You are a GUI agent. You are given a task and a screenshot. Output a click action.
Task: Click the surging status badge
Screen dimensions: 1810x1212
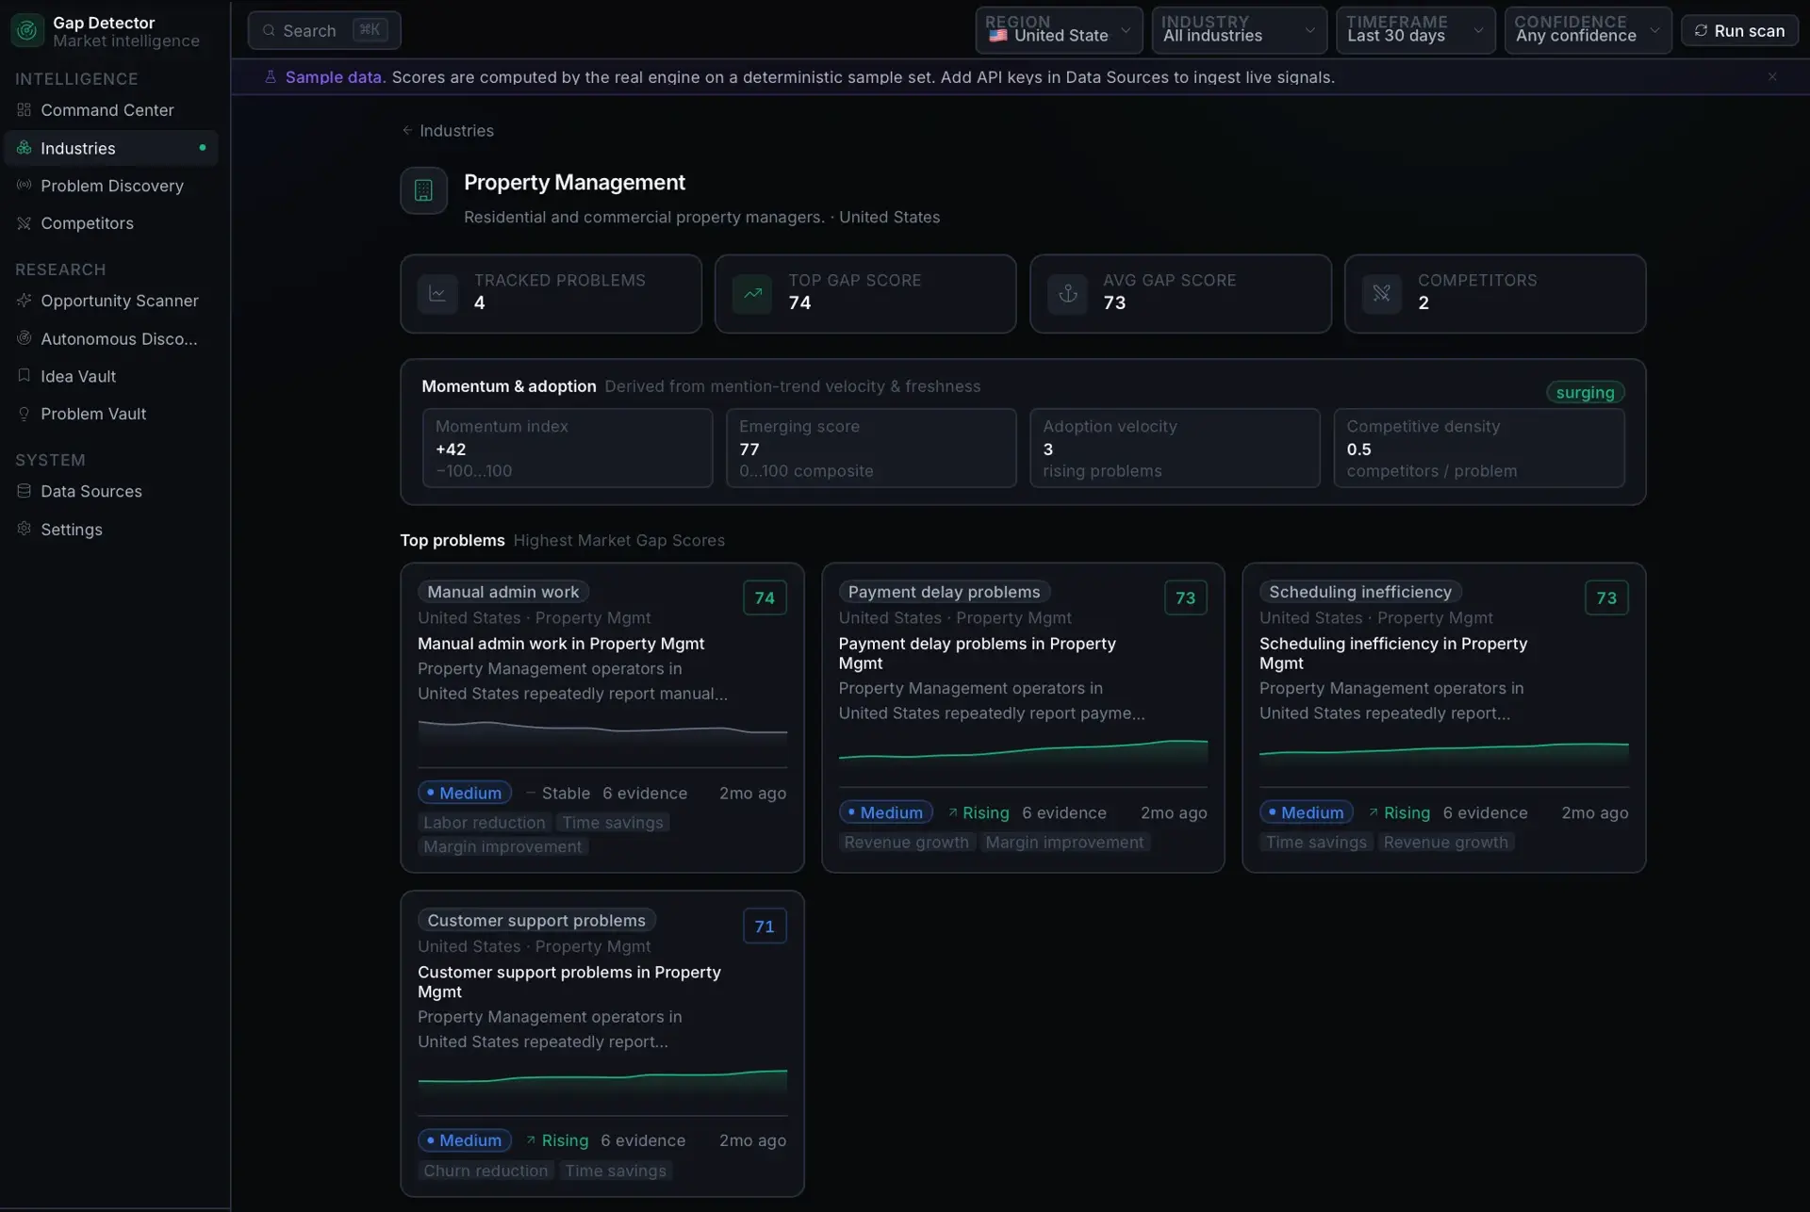tap(1585, 392)
